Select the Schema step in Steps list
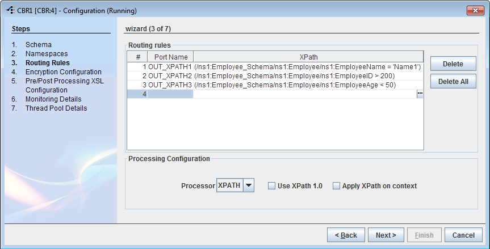490x249 pixels. 39,45
